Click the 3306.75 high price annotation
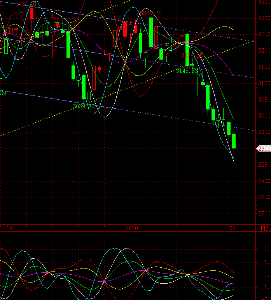Screen dimensions: 271x300 pos(151,13)
